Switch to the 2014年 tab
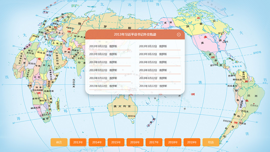Viewport: 270px width, 152px height. pos(97,142)
